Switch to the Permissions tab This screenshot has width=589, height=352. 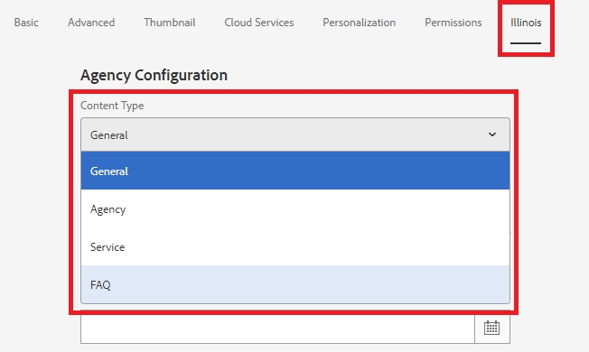453,23
